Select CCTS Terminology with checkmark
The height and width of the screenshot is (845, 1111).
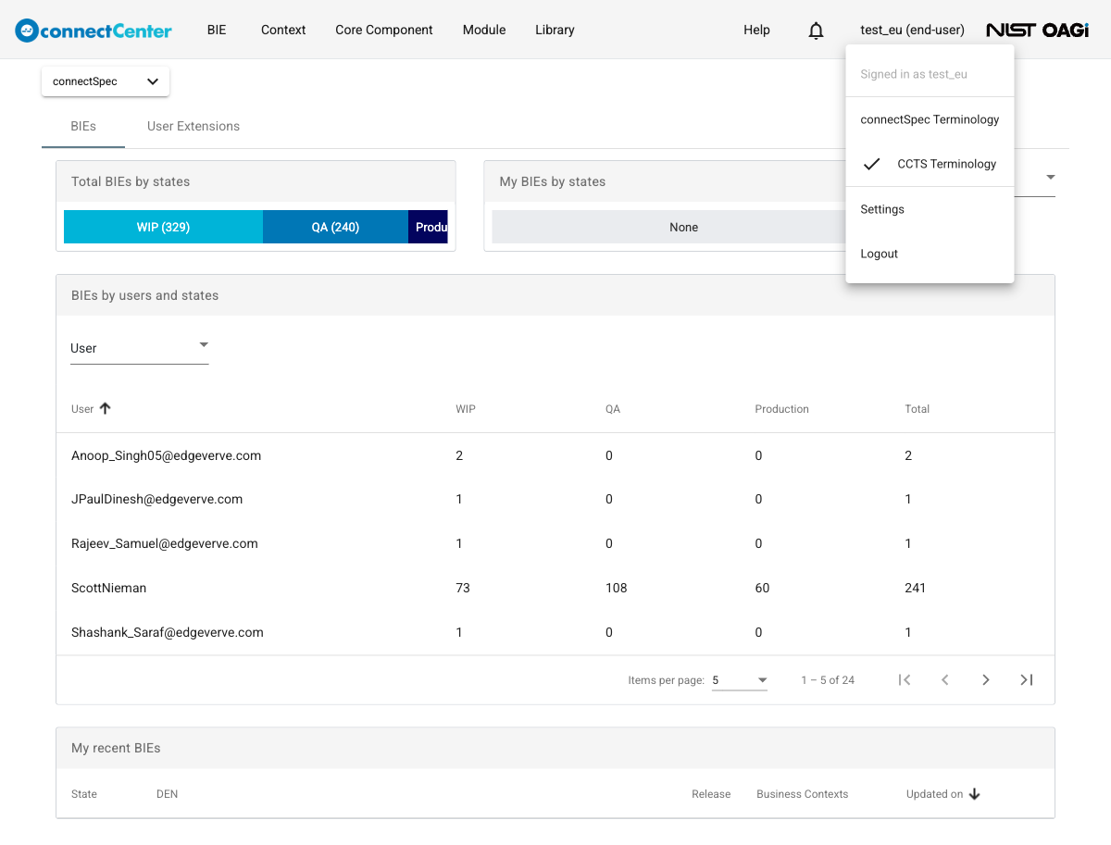pyautogui.click(x=930, y=164)
